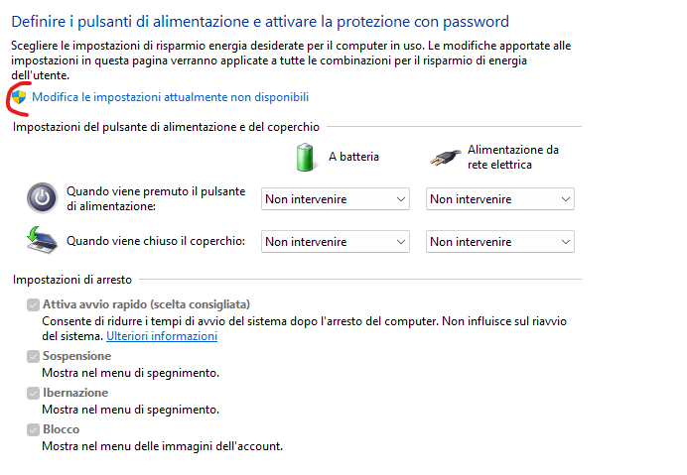Screen dimensions: 687x475
Task: Toggle the Ibernazione checkbox
Action: point(33,393)
